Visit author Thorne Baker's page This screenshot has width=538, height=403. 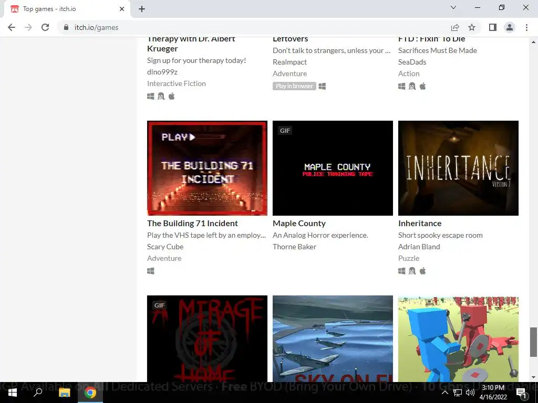[x=294, y=247]
